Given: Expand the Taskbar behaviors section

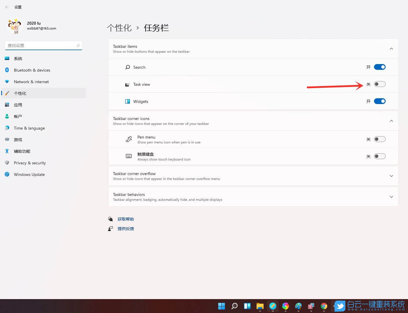Looking at the screenshot, I should pyautogui.click(x=391, y=197).
